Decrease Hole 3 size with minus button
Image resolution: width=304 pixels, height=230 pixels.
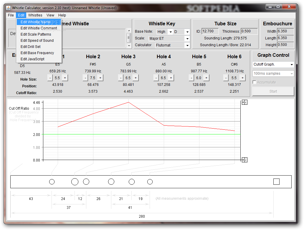tap(121, 78)
